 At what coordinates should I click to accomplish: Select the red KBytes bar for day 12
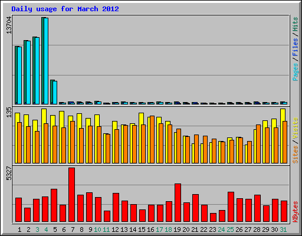point(116,208)
